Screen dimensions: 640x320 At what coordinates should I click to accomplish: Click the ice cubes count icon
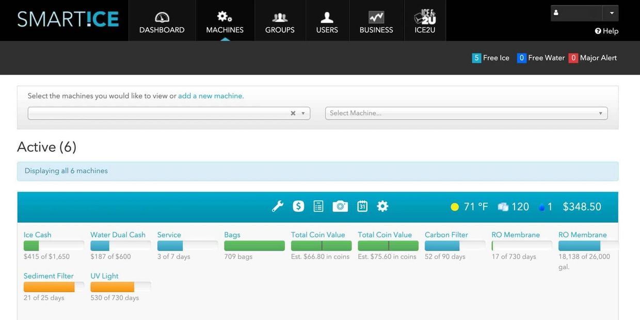click(x=503, y=207)
